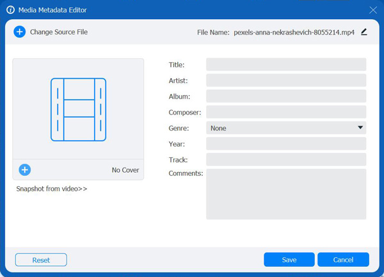
Task: Click the file name pexels-anna-nekrashevich-8055214.mp4
Action: pos(294,32)
